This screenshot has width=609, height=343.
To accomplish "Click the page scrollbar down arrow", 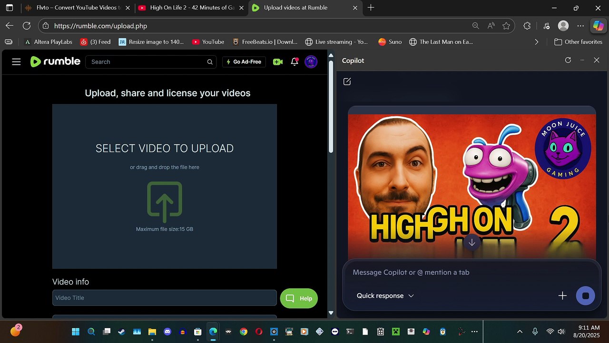I will 331,313.
